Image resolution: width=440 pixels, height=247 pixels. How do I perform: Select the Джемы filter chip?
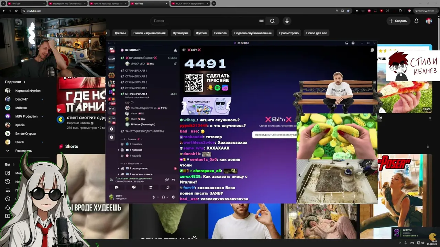click(x=120, y=33)
